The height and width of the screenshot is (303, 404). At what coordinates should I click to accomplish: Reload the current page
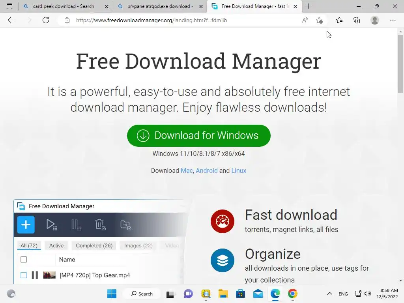(46, 20)
